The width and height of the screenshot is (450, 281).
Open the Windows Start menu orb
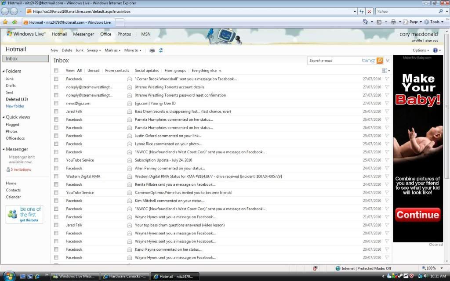pos(9,276)
